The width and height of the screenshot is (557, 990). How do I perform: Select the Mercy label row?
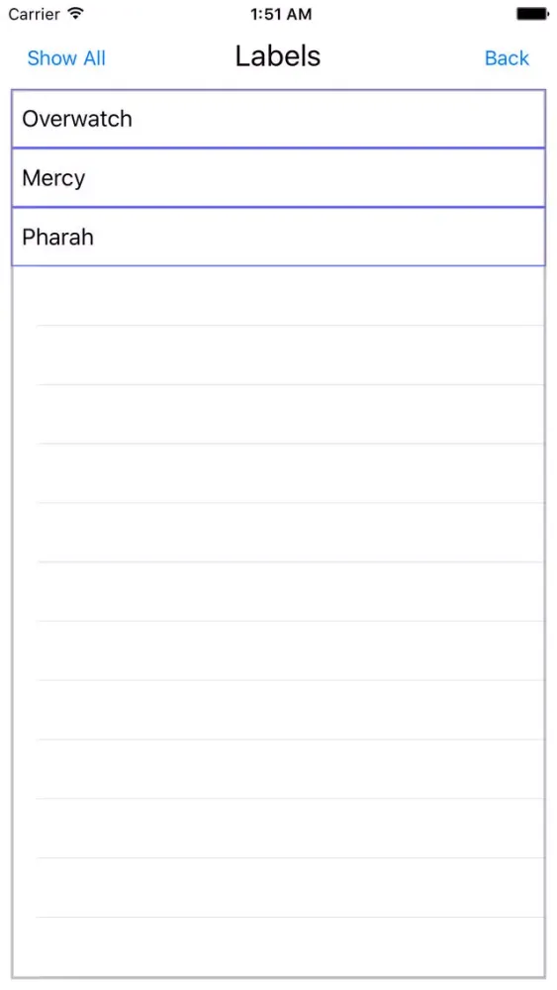click(x=278, y=178)
